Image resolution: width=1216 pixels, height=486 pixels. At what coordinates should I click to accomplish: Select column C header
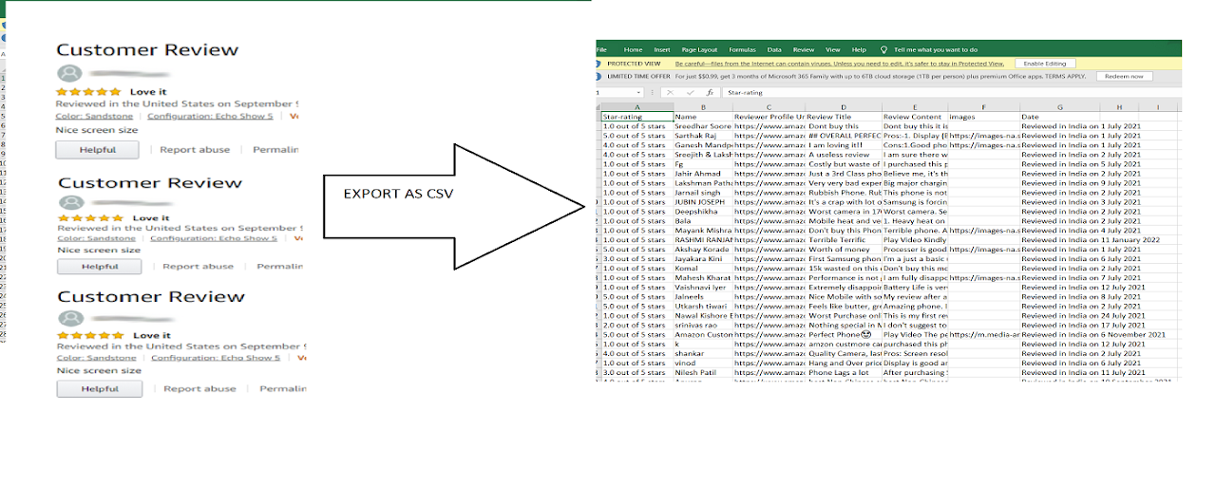(769, 107)
